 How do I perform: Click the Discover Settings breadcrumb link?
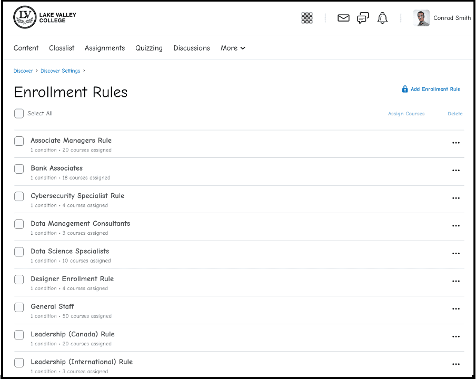[x=61, y=71]
